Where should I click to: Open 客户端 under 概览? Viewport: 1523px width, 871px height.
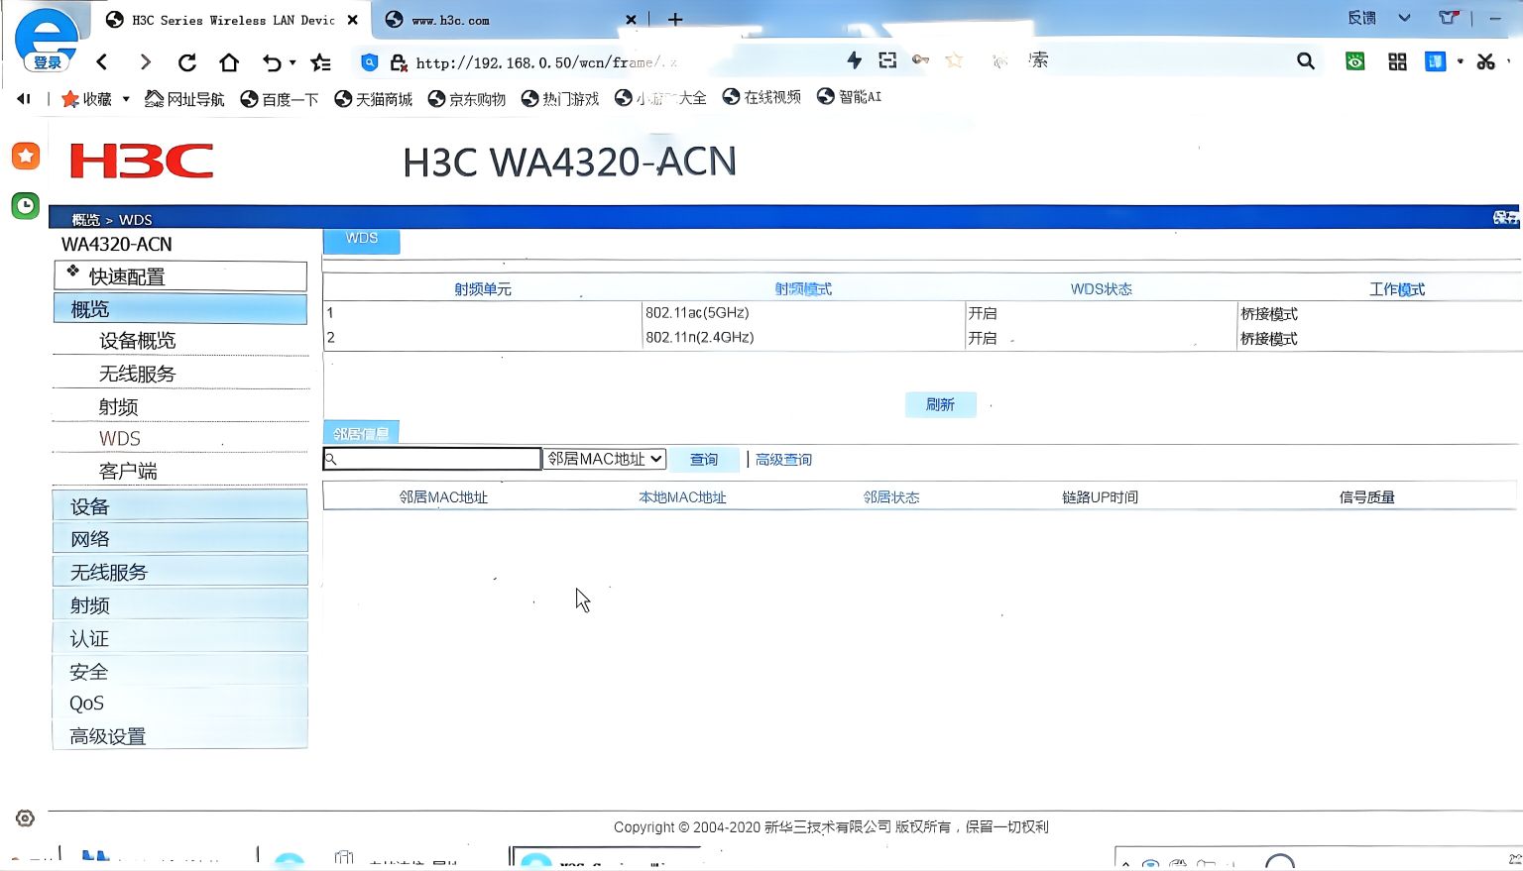(x=128, y=471)
